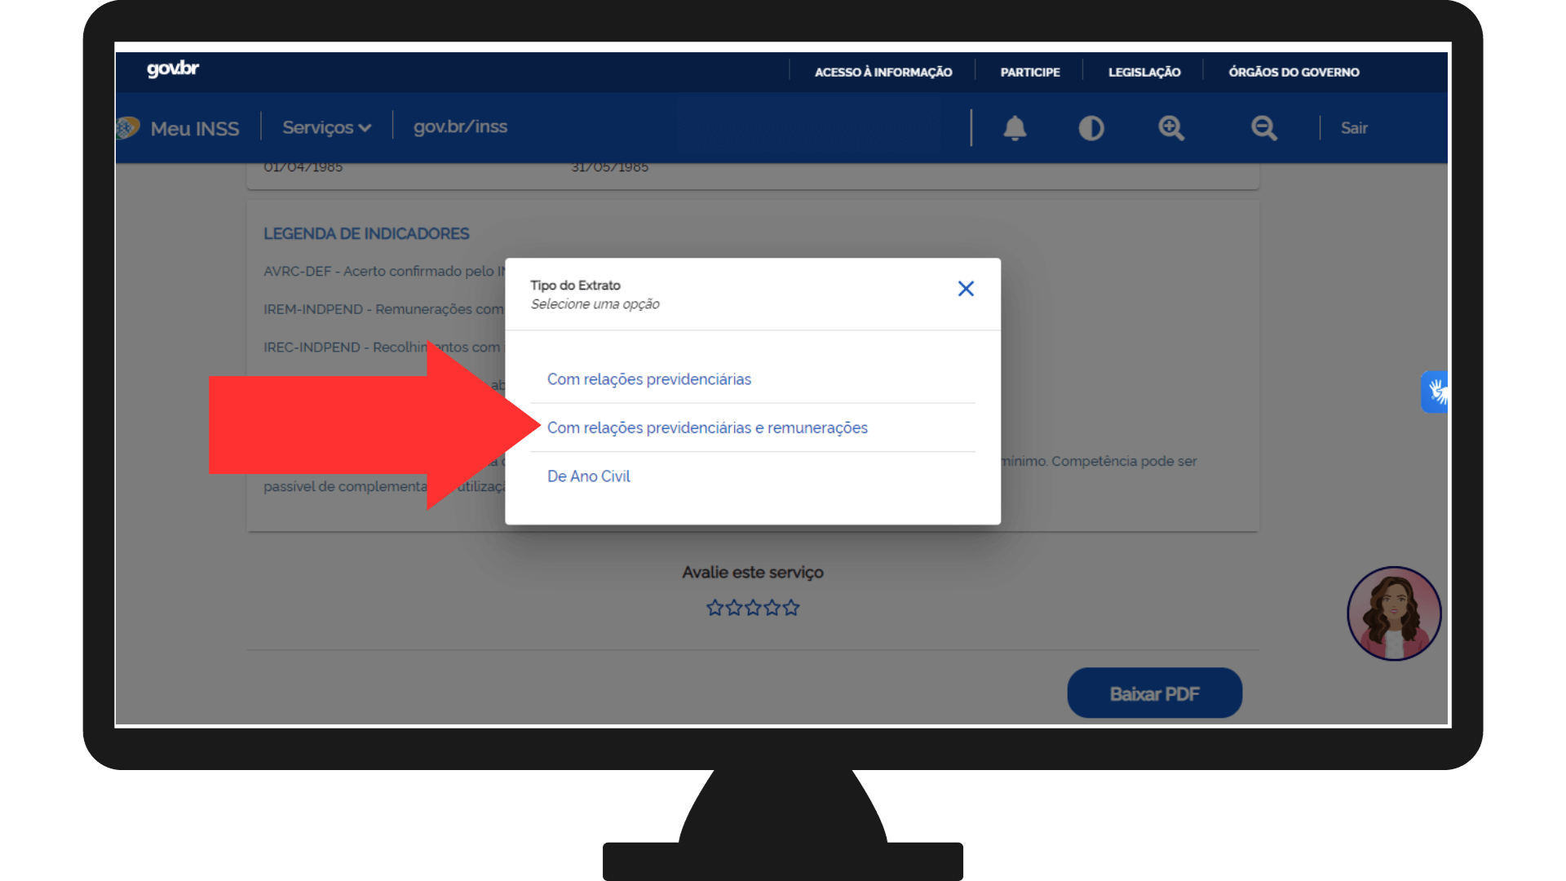This screenshot has height=881, width=1566.
Task: Open the gov.br/inss link
Action: coord(460,126)
